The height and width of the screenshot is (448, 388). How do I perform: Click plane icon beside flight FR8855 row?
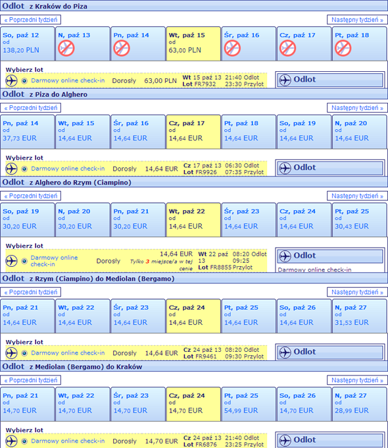pyautogui.click(x=11, y=261)
